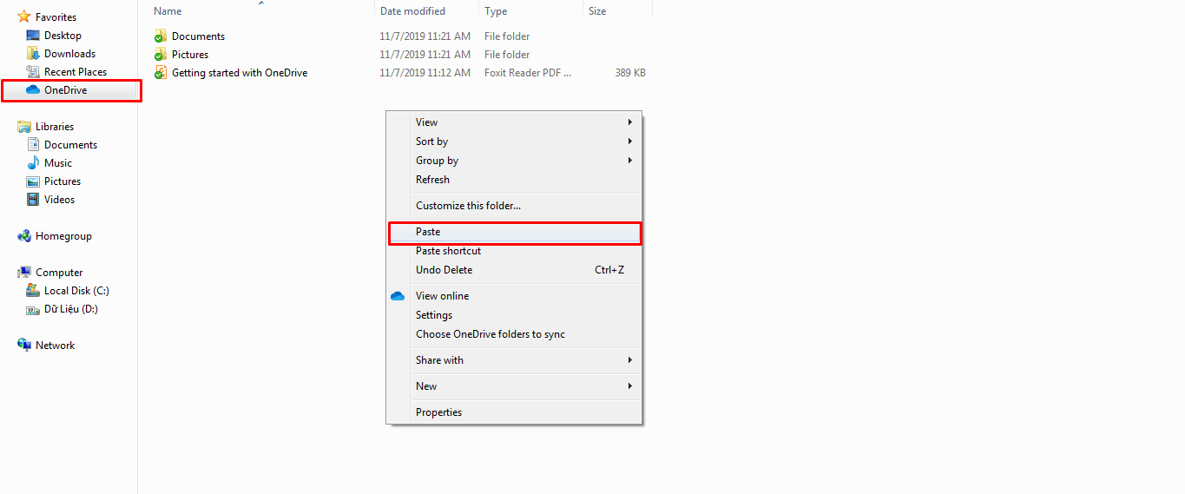Open Dữ Liệu (D:) drive label
This screenshot has width=1185, height=494.
click(71, 309)
